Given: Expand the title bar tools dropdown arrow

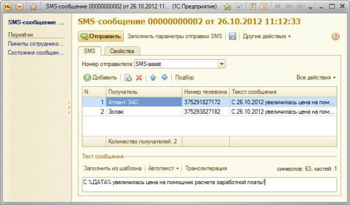Looking at the screenshot, I should 310,8.
